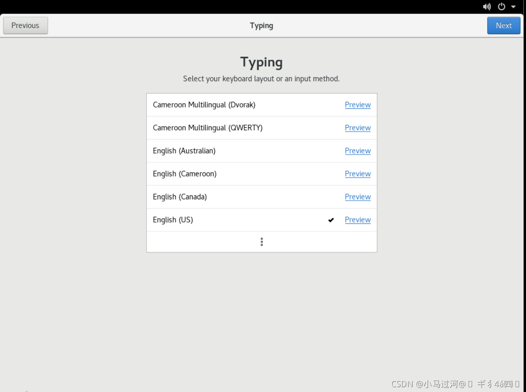
Task: Choose English (Australian) keyboard layout
Action: (262, 151)
